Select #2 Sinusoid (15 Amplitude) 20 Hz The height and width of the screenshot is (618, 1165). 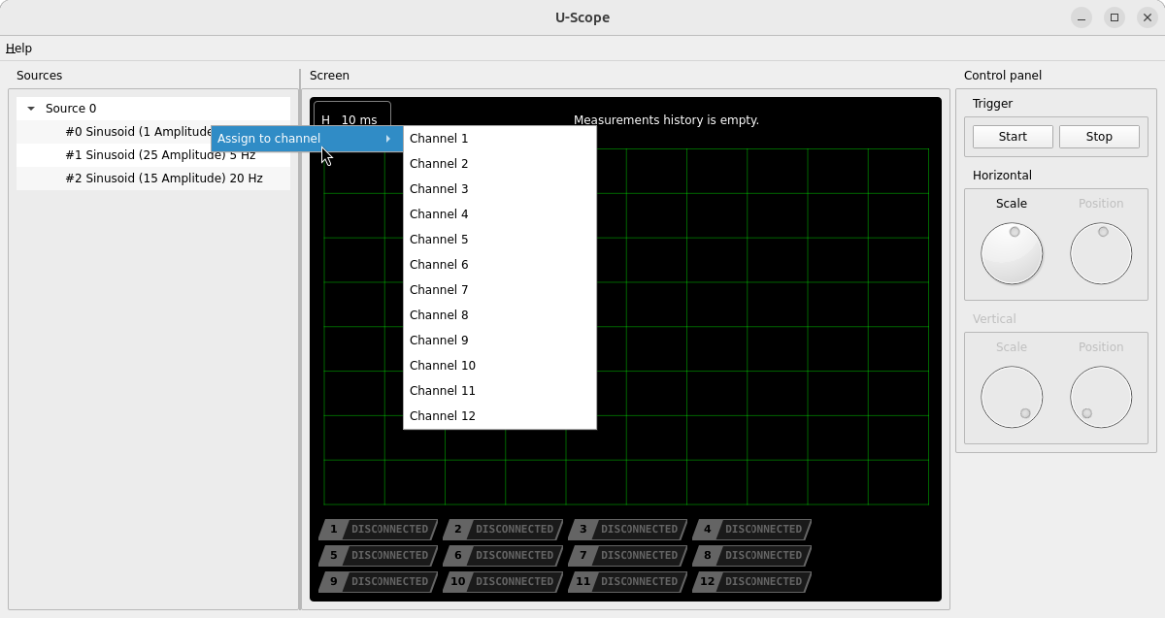(x=153, y=179)
